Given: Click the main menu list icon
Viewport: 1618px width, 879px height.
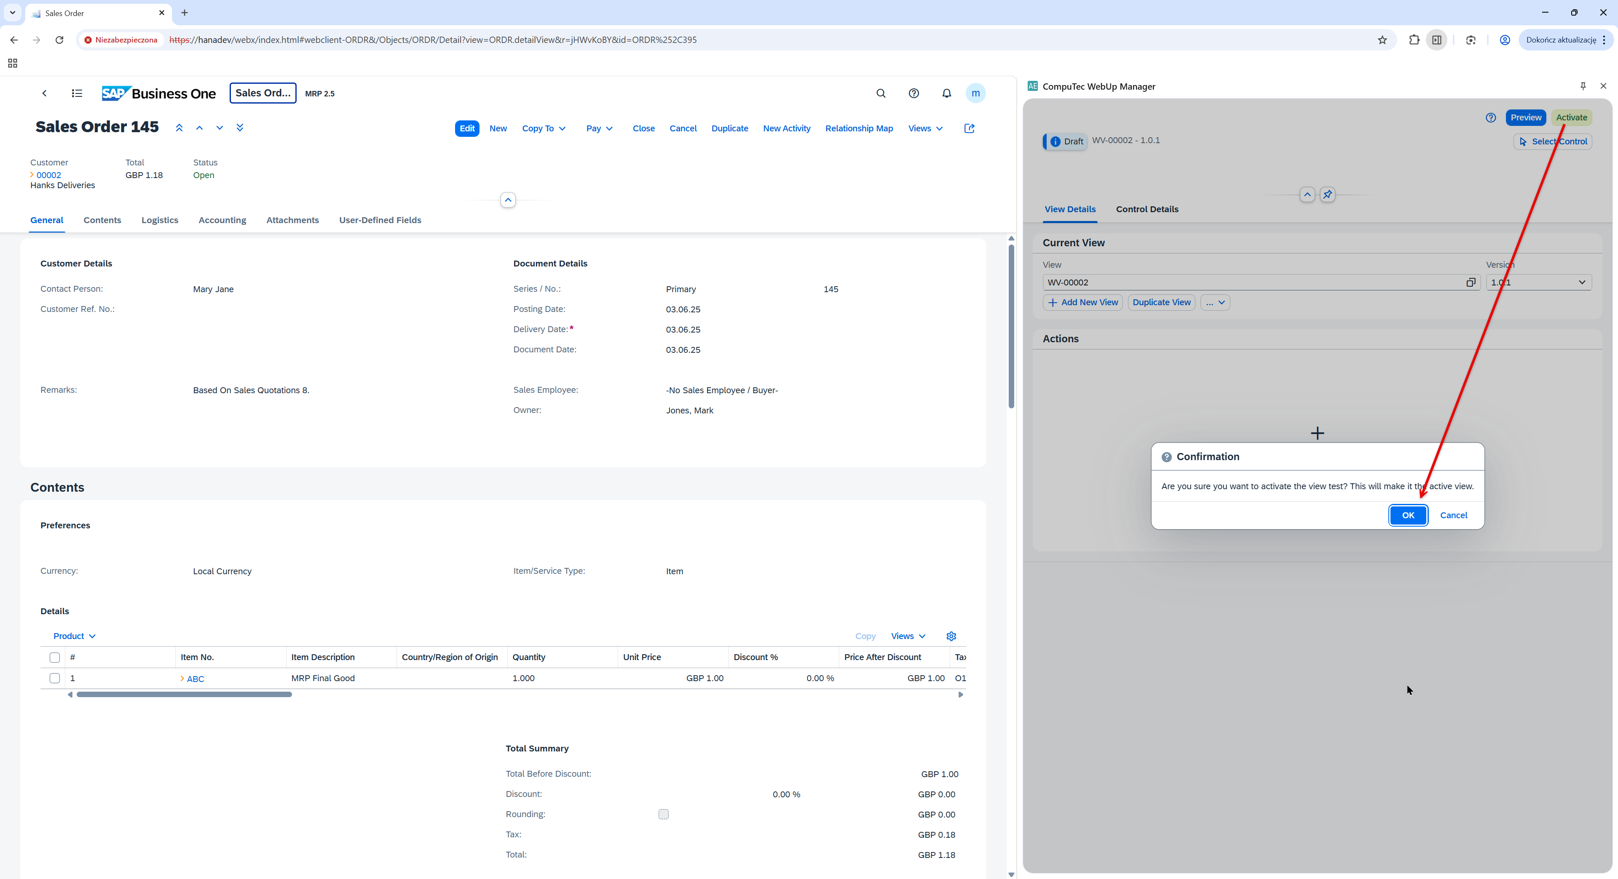Looking at the screenshot, I should tap(77, 93).
